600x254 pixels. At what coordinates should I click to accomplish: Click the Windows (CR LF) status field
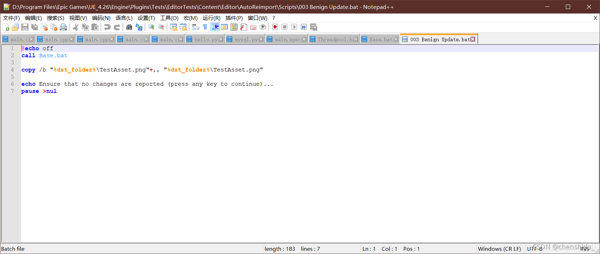(499, 249)
